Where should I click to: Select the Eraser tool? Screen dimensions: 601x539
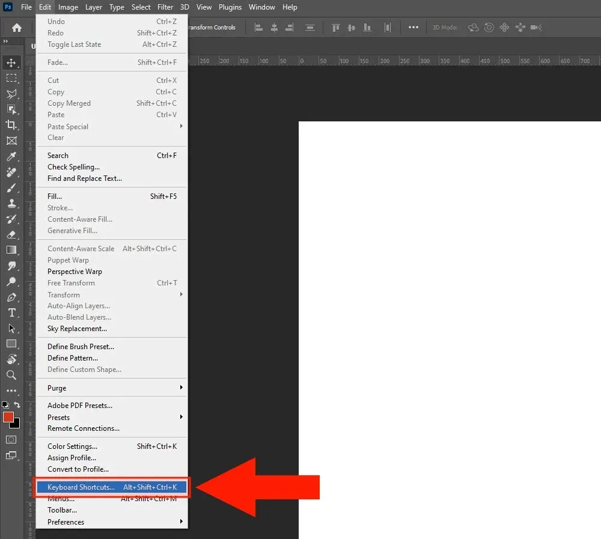click(11, 234)
